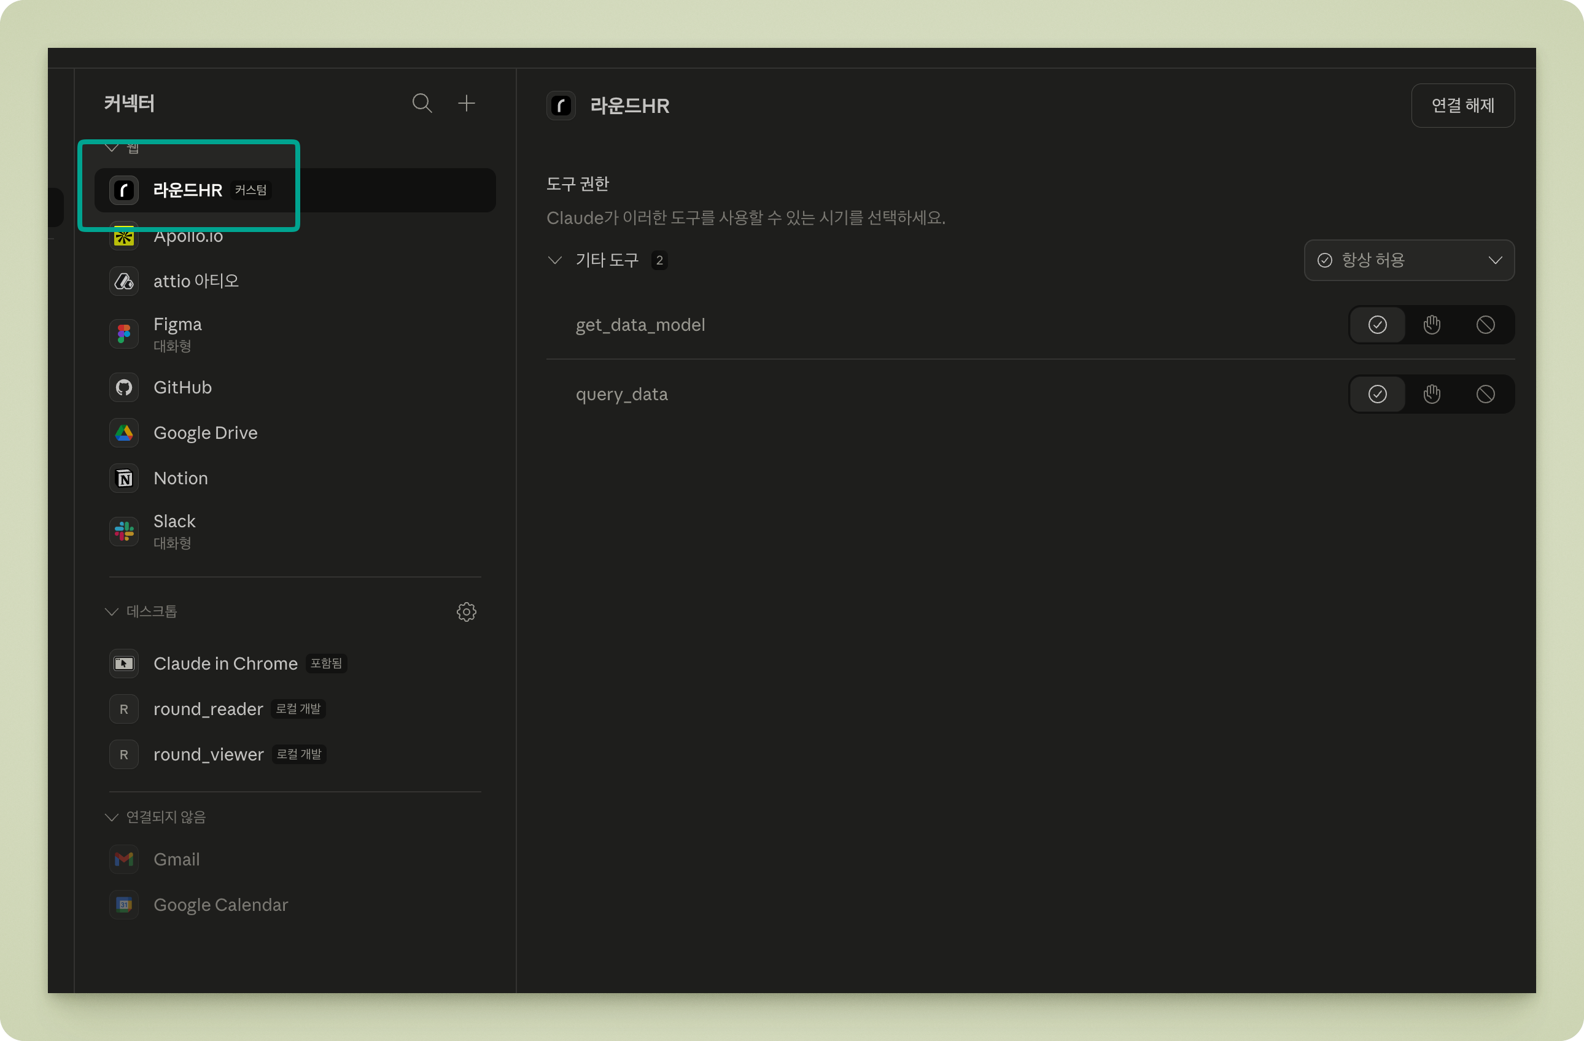Image resolution: width=1584 pixels, height=1041 pixels.
Task: Select the Notion connector
Action: (x=181, y=478)
